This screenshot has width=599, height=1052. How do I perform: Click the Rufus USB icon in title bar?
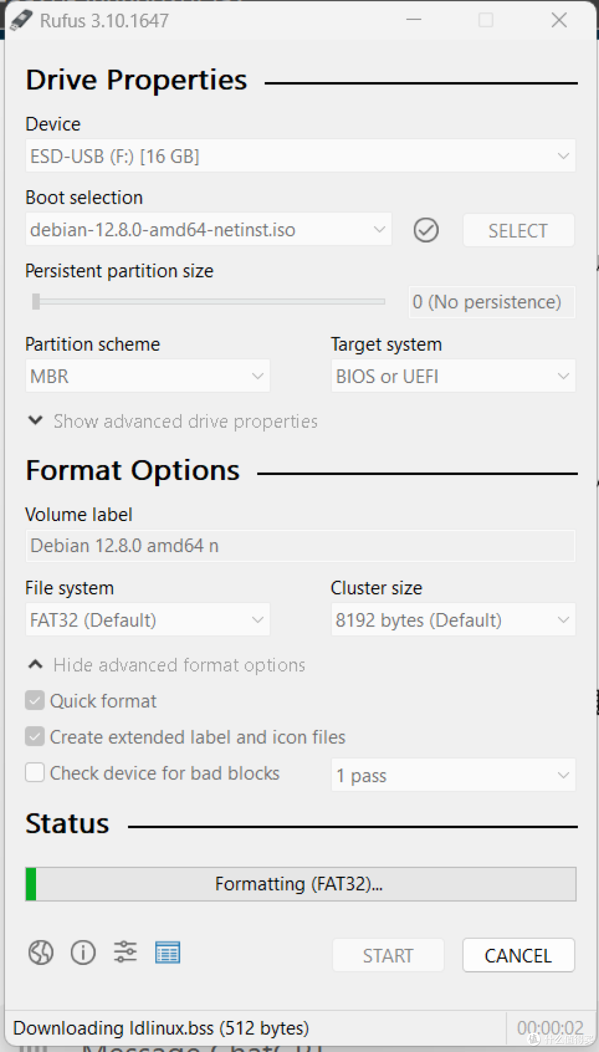click(x=22, y=21)
